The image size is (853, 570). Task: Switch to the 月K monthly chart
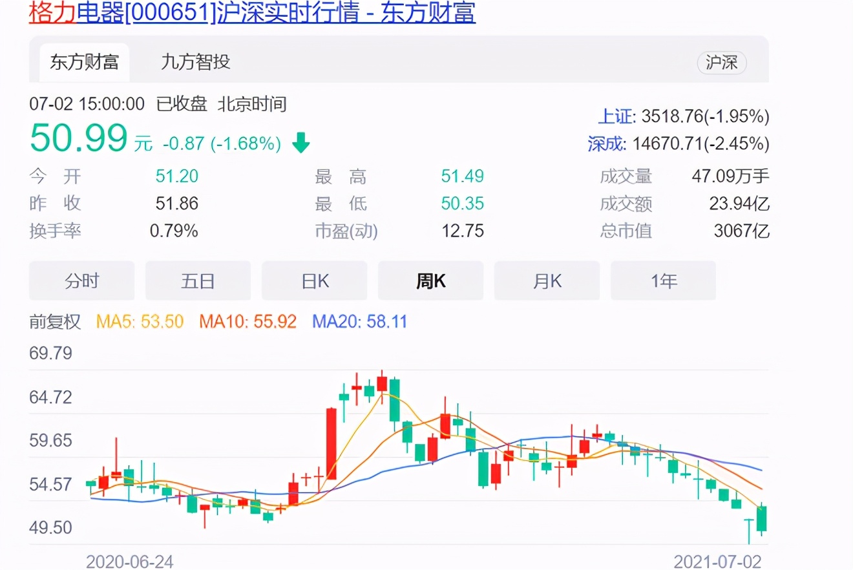(x=547, y=280)
